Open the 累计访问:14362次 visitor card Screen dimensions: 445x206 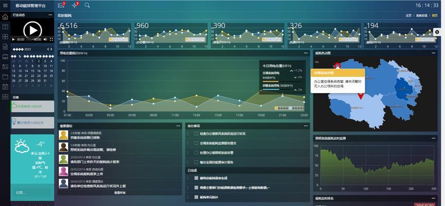coord(32,123)
